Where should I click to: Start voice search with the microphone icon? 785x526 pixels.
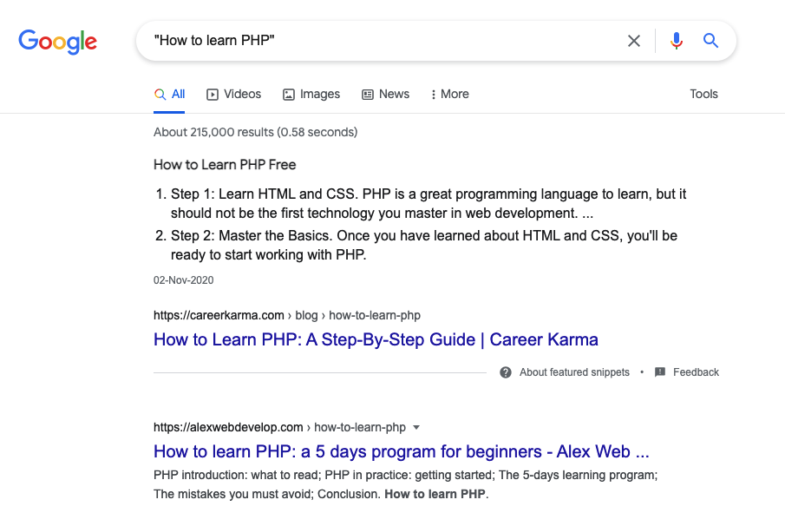677,41
